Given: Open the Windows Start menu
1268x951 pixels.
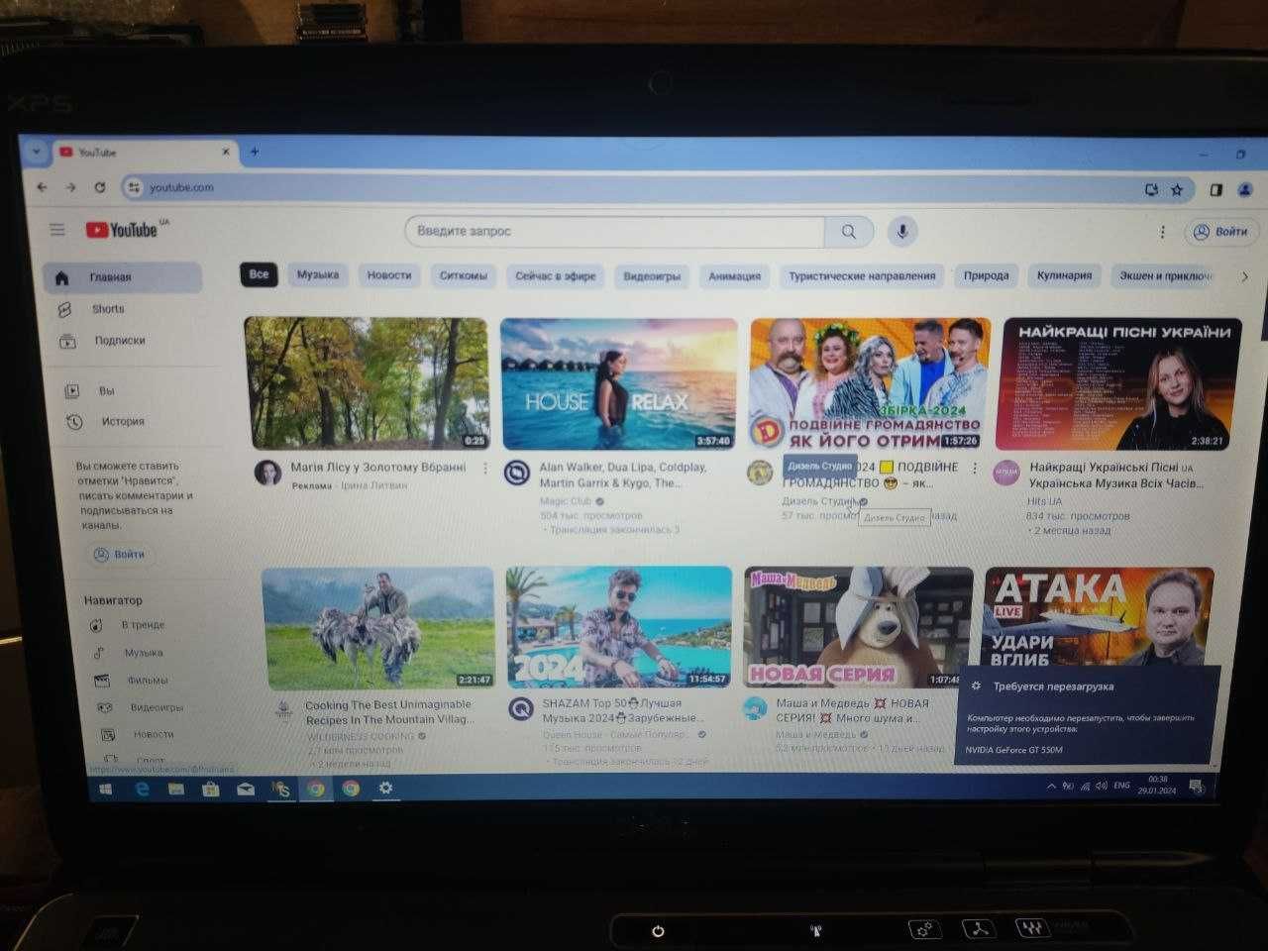Looking at the screenshot, I should (105, 790).
